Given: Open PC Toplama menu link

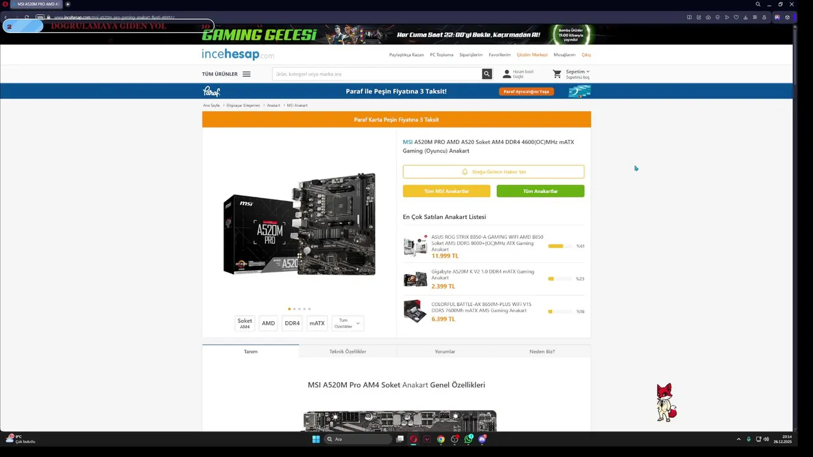Looking at the screenshot, I should coord(441,55).
